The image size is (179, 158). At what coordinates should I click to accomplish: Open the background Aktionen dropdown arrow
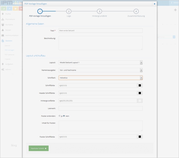click(x=174, y=37)
